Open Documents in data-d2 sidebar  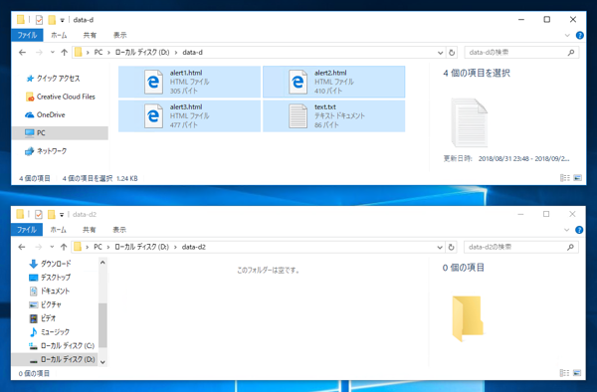point(50,291)
